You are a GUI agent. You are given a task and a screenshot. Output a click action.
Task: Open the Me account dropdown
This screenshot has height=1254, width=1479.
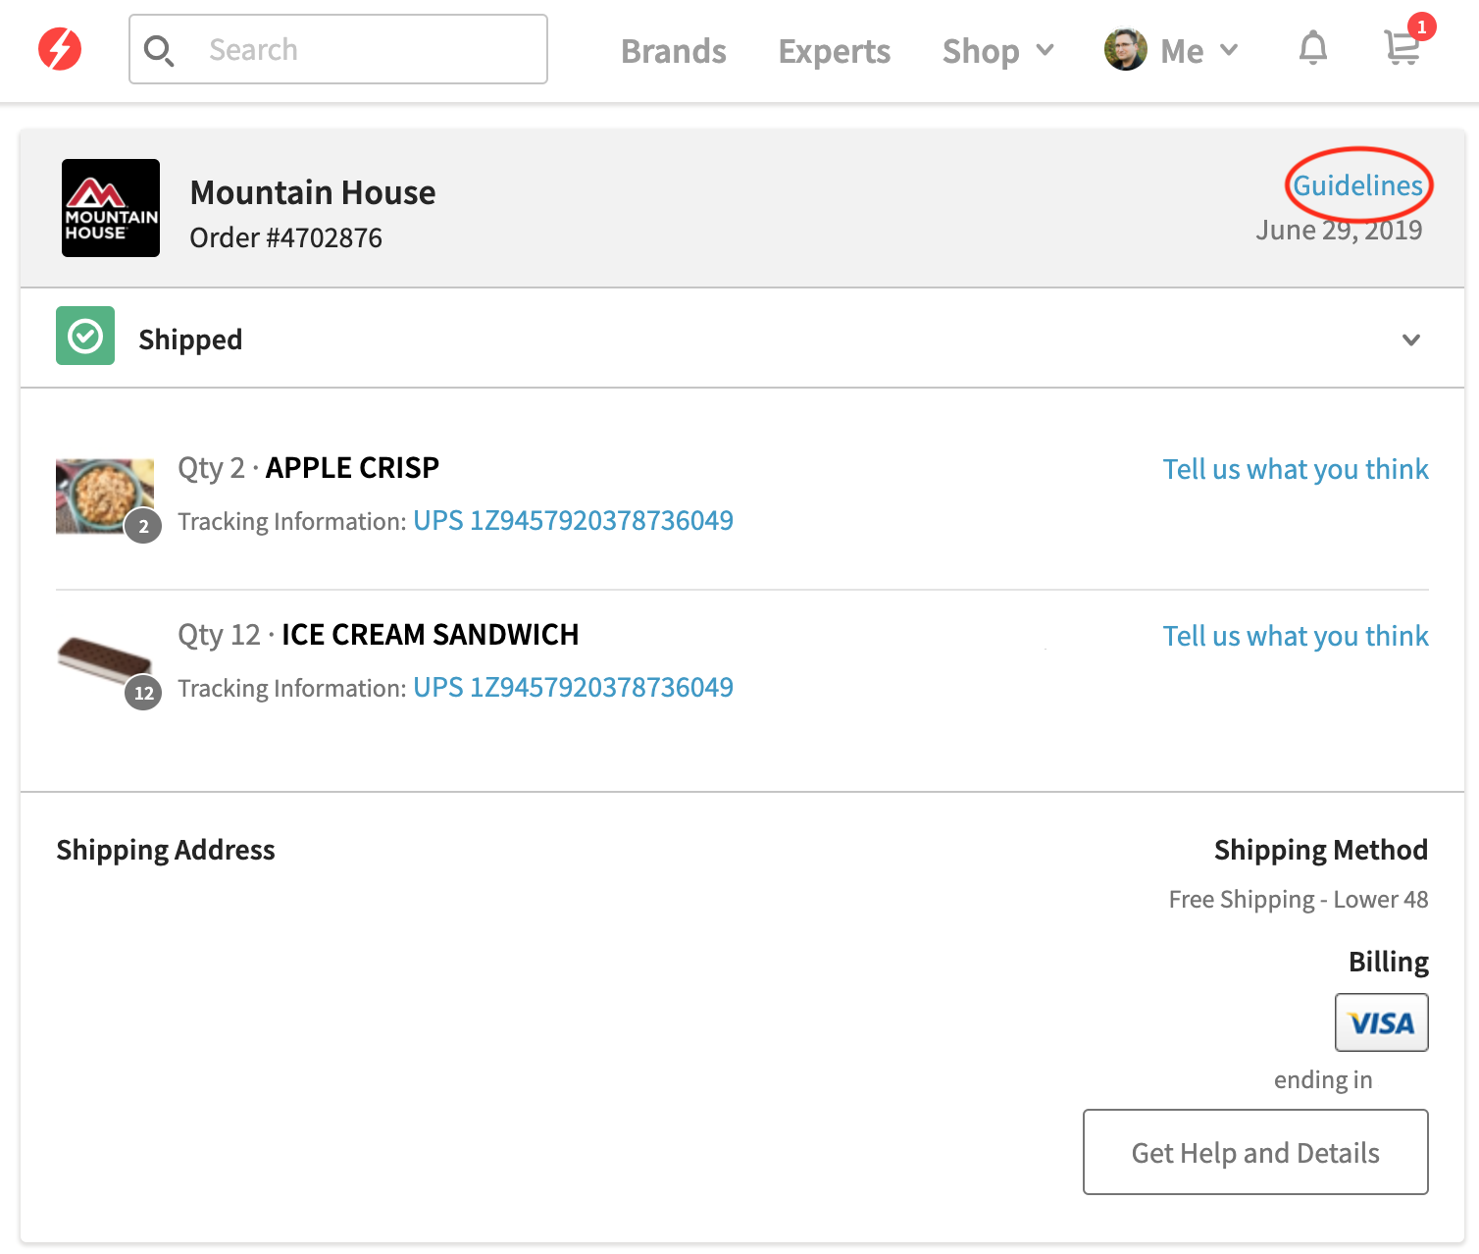pos(1198,51)
